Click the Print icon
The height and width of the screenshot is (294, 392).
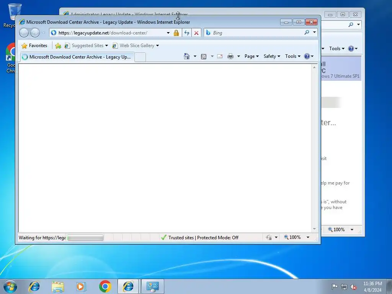230,56
